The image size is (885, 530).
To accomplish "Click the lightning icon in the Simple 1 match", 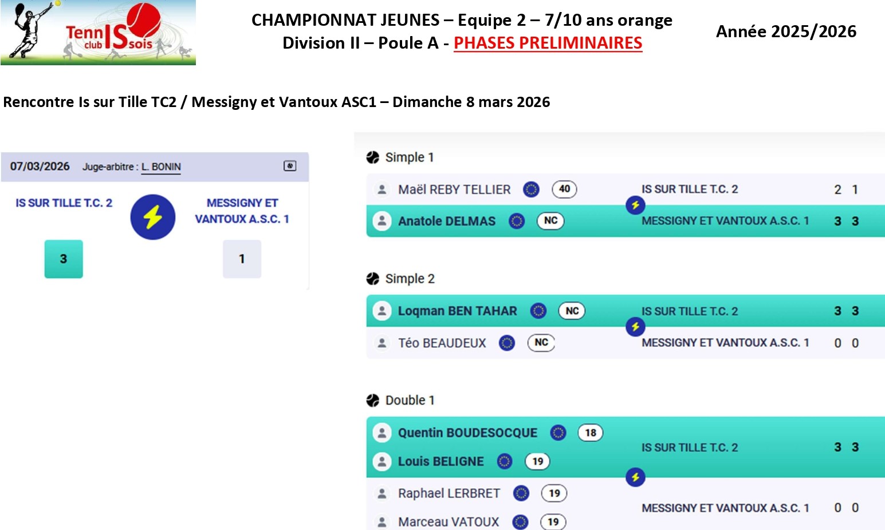I will point(635,205).
